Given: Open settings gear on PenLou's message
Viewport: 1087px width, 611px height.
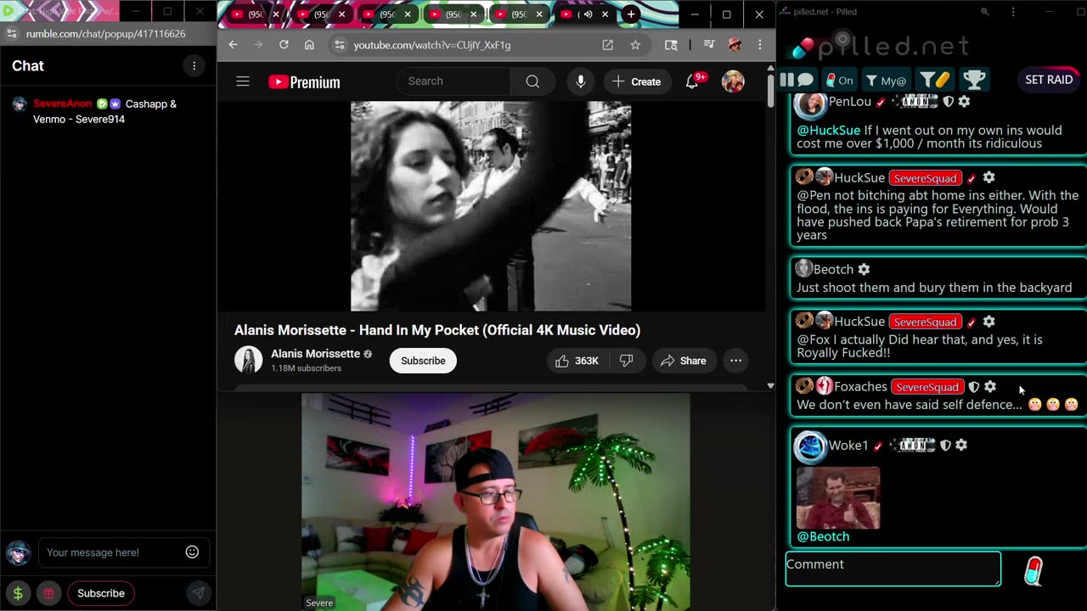Looking at the screenshot, I should pyautogui.click(x=964, y=102).
